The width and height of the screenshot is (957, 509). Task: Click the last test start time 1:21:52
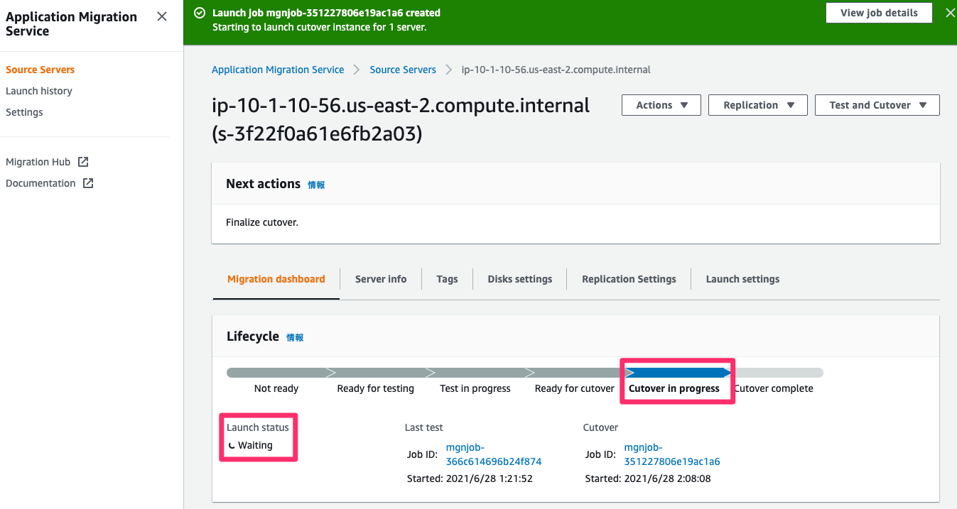[x=490, y=478]
